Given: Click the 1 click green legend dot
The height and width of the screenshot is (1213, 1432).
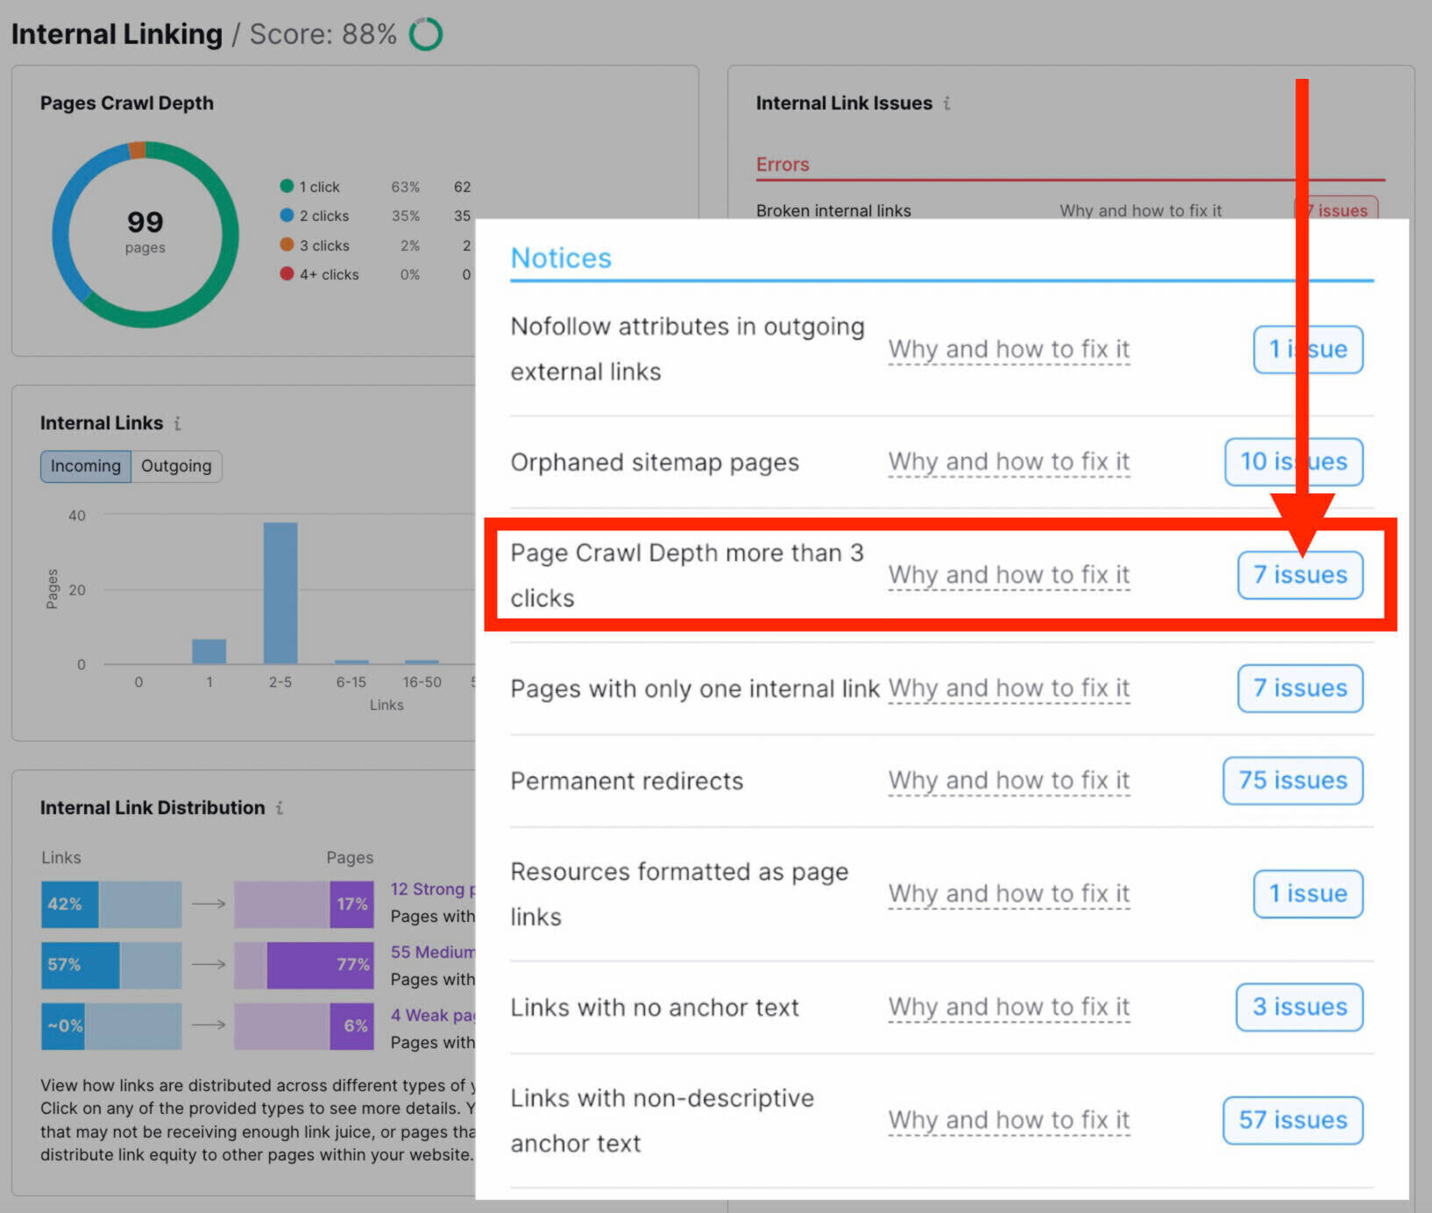Looking at the screenshot, I should tap(287, 186).
